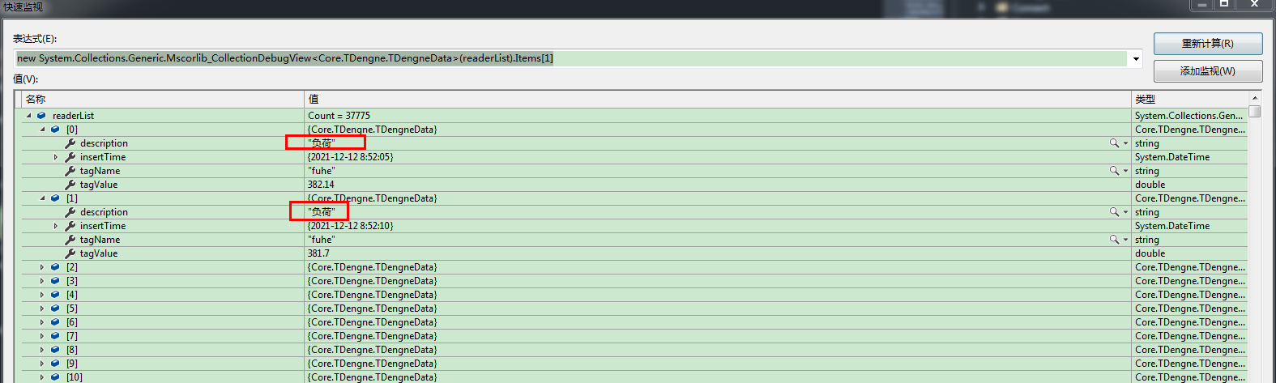Expand the [2] item node
This screenshot has height=383, width=1276.
42,267
